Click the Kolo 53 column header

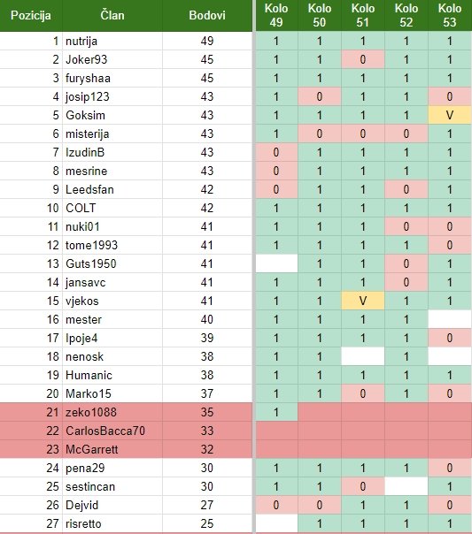click(x=450, y=16)
